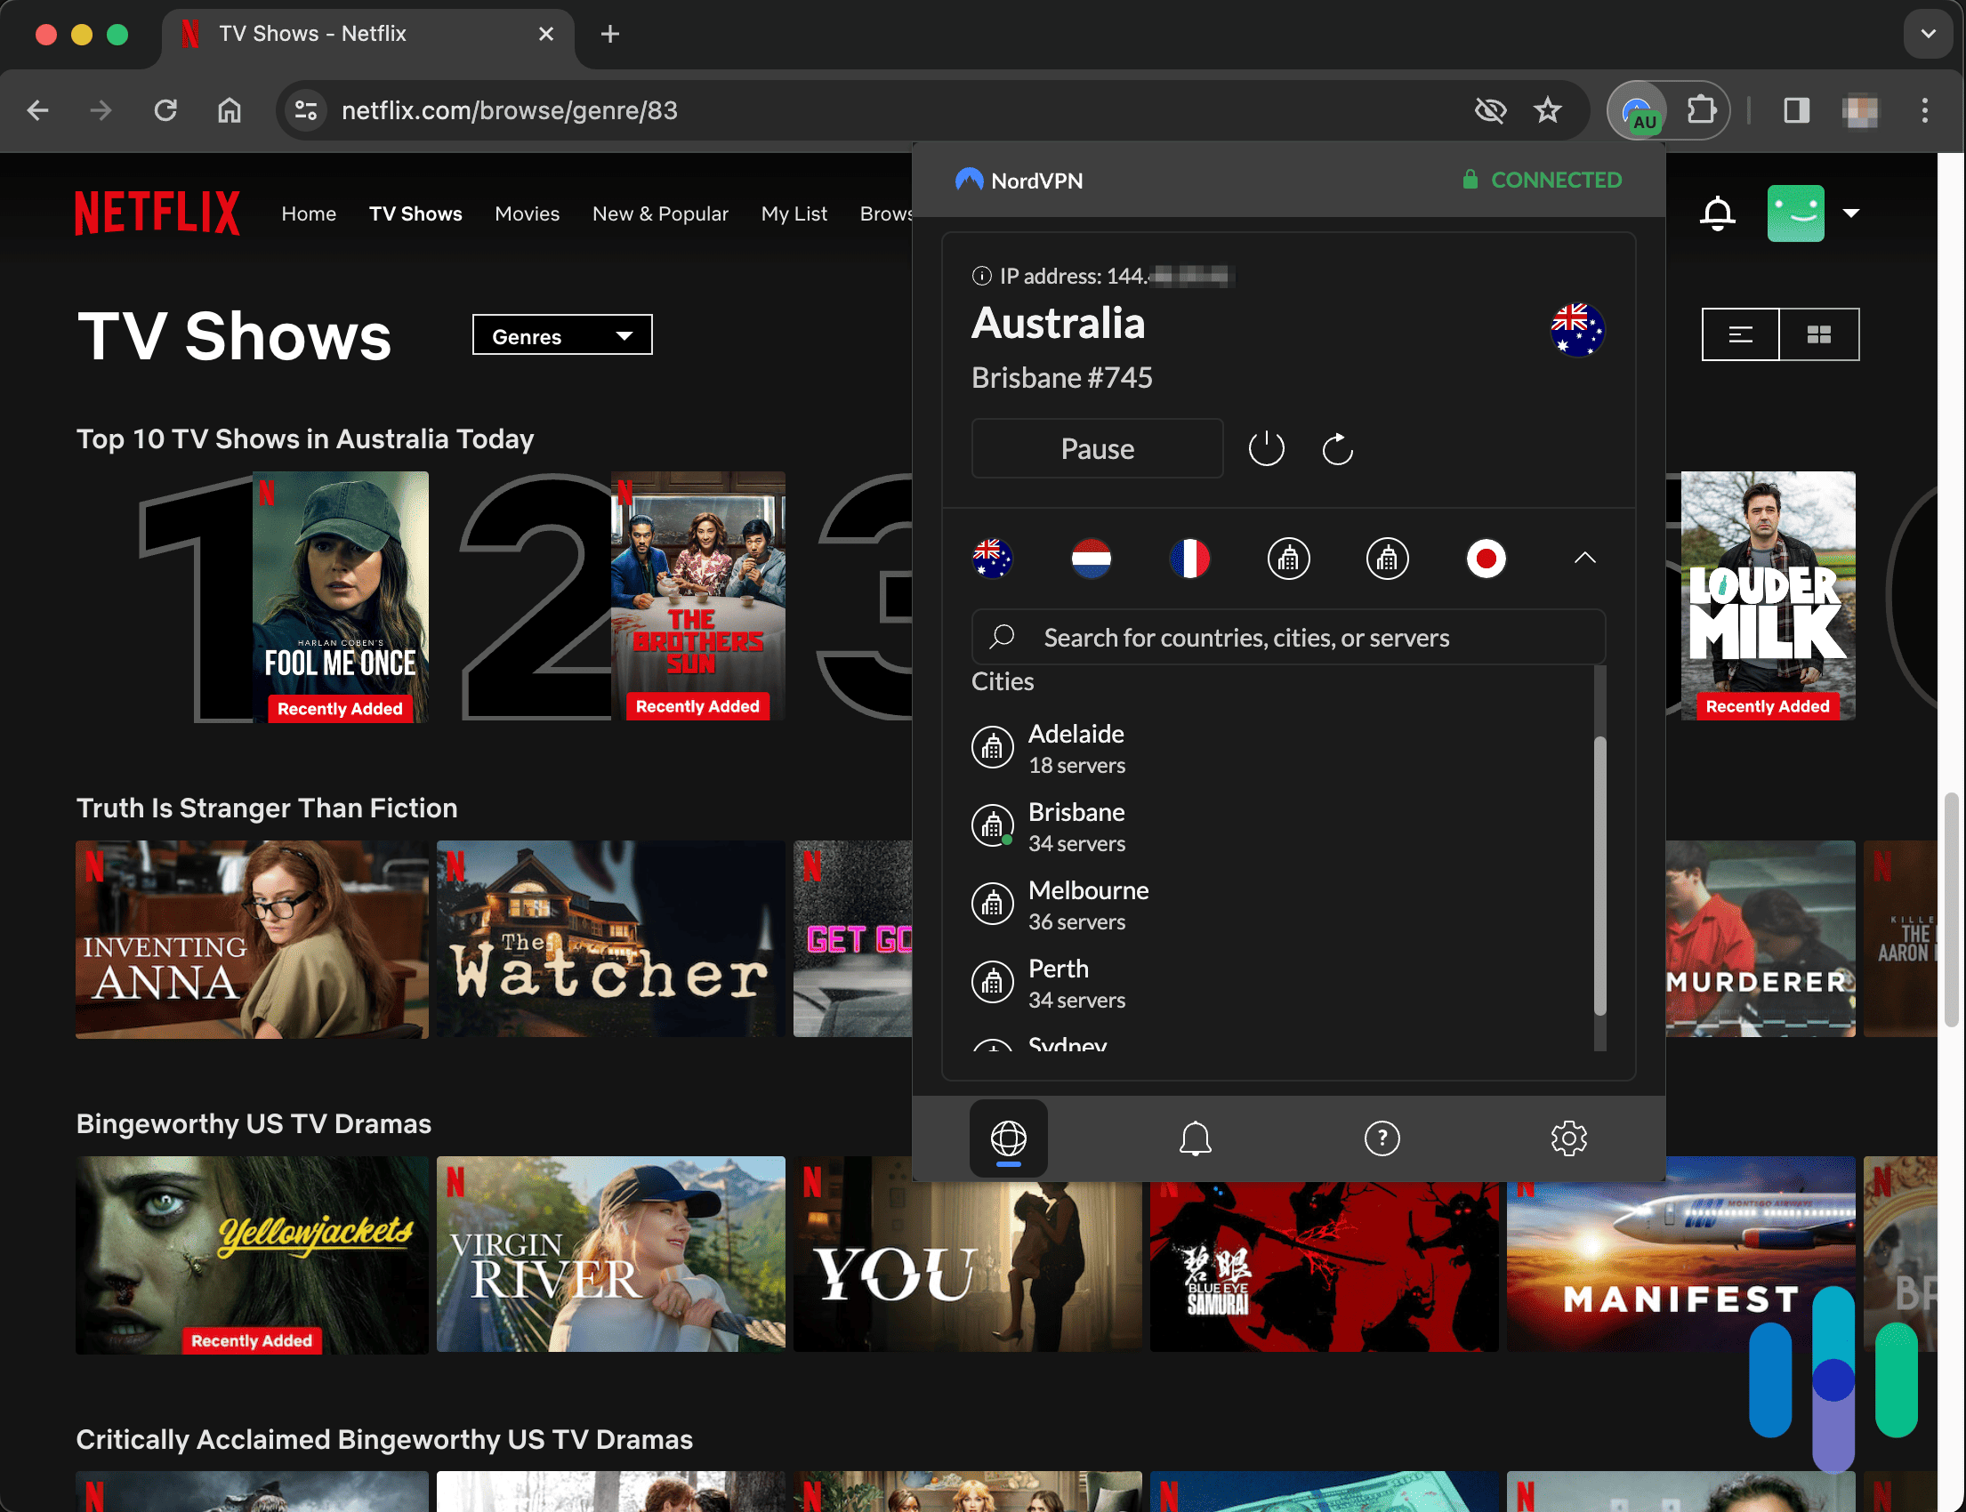
Task: Click the Pause button to disconnect VPN
Action: point(1098,448)
